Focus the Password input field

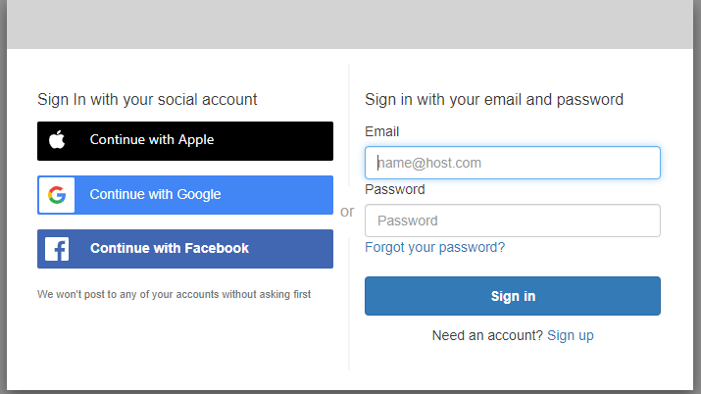click(512, 221)
